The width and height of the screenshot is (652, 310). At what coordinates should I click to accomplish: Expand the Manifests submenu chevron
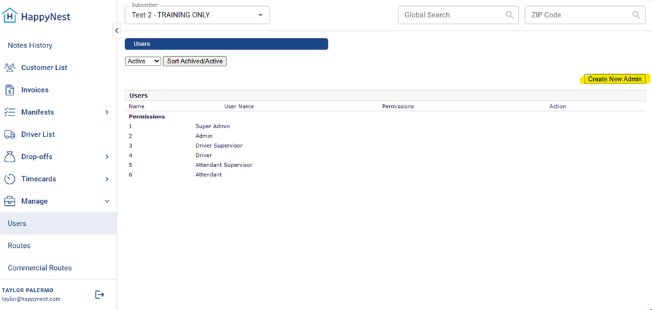click(107, 112)
